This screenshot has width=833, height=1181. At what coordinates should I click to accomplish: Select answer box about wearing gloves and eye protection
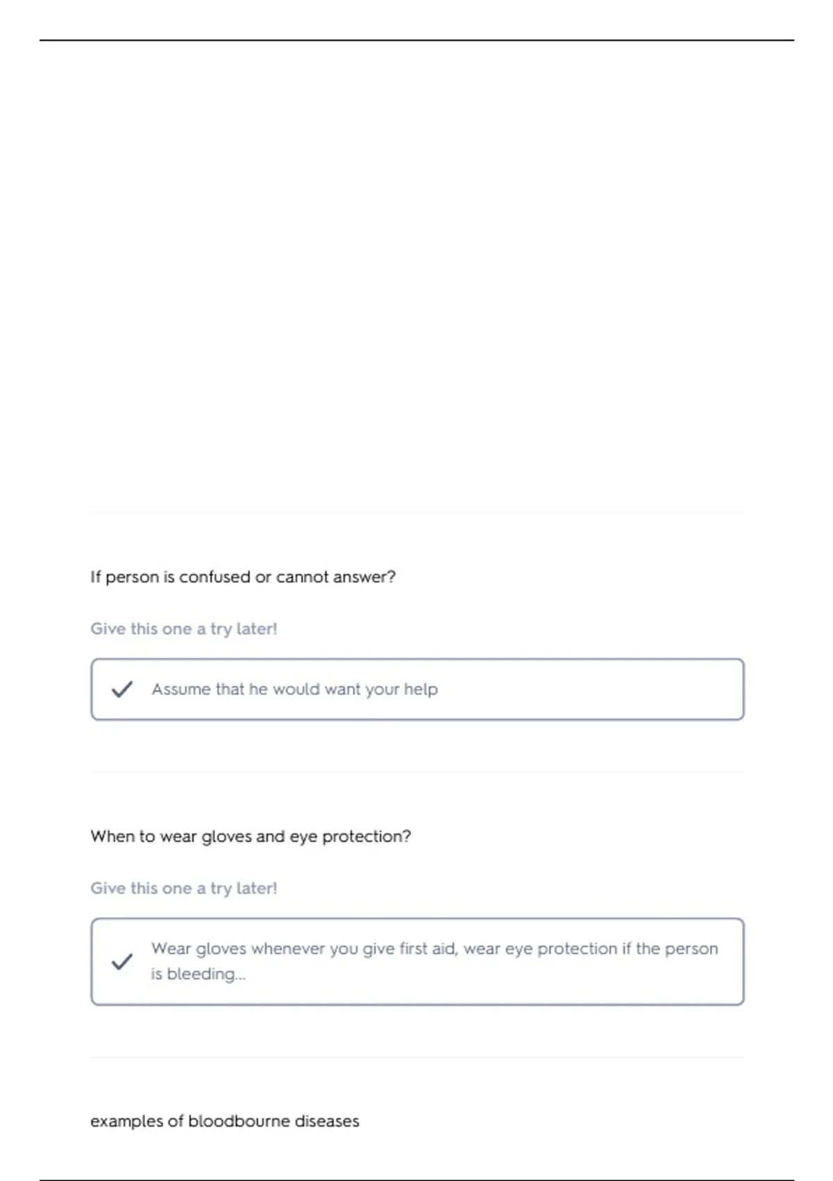417,961
